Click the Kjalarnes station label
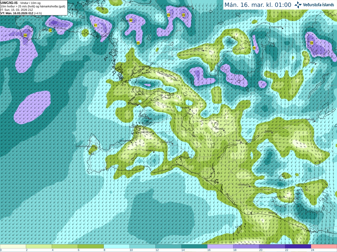Viewport: 337px width, 252px height. [143, 116]
